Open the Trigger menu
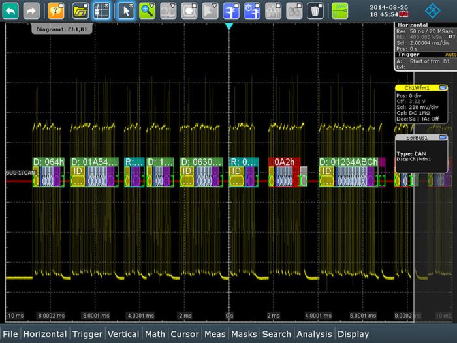The image size is (457, 343). click(x=87, y=334)
